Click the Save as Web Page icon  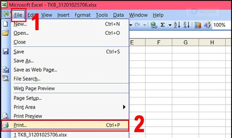[6, 70]
